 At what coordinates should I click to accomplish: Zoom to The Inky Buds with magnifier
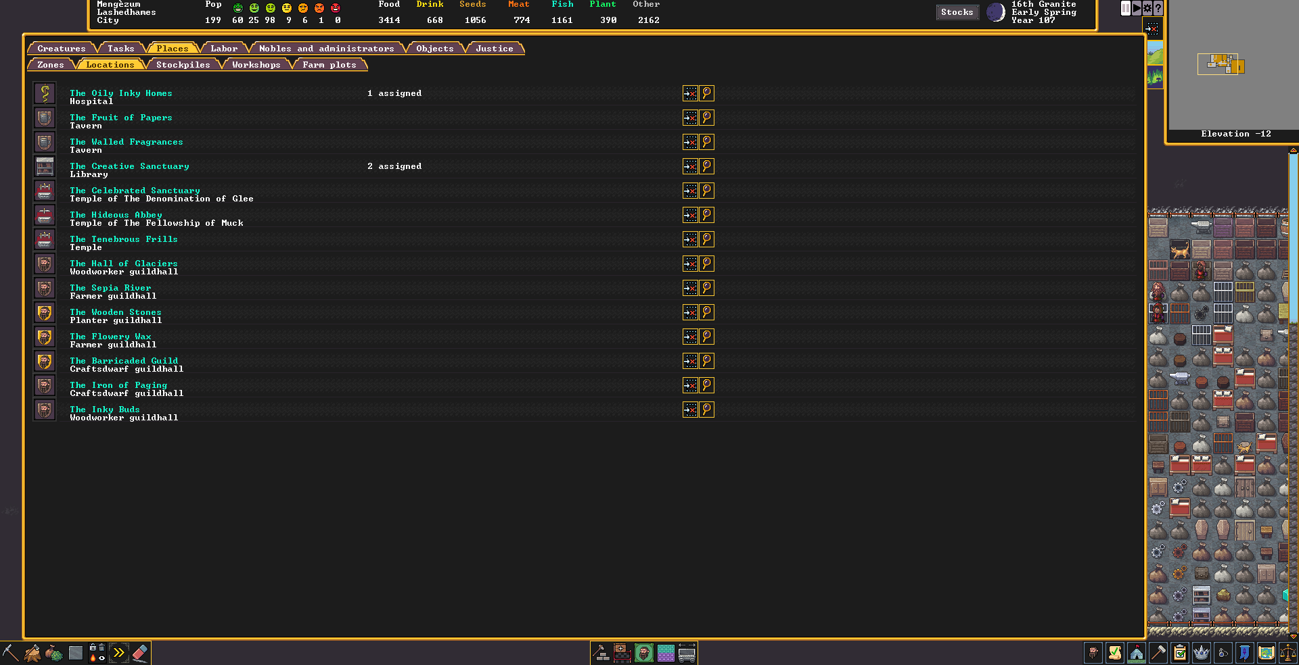[x=706, y=410]
